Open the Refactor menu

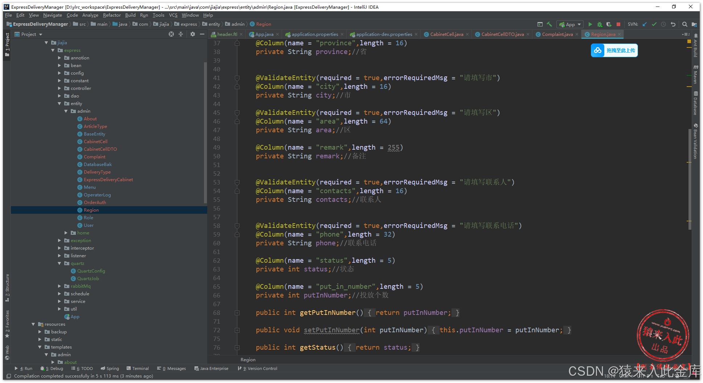pos(112,15)
